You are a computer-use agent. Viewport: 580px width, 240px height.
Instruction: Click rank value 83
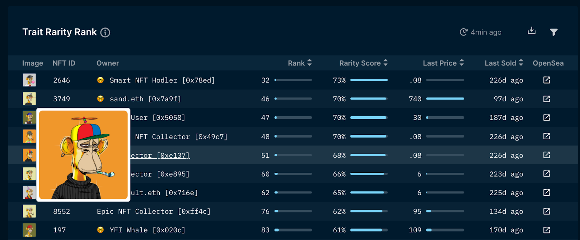click(265, 230)
